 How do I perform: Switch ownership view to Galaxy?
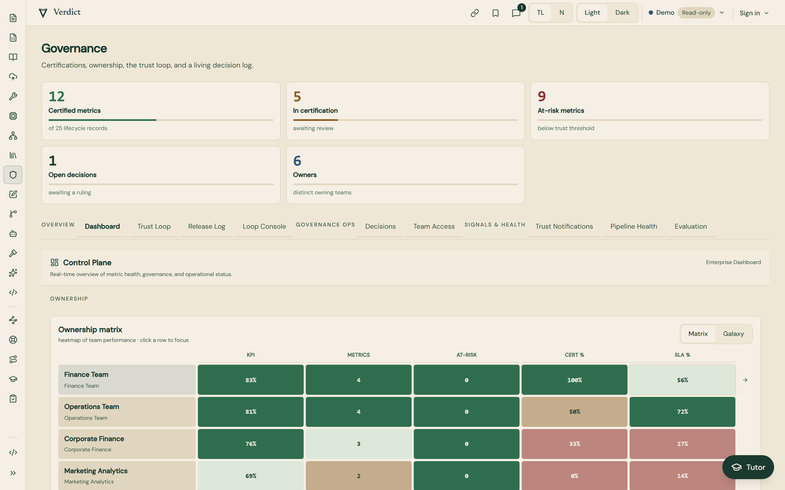pyautogui.click(x=733, y=334)
